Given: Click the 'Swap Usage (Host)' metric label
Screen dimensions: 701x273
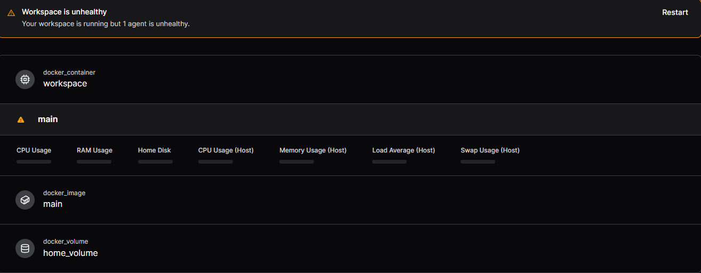Looking at the screenshot, I should [x=490, y=150].
